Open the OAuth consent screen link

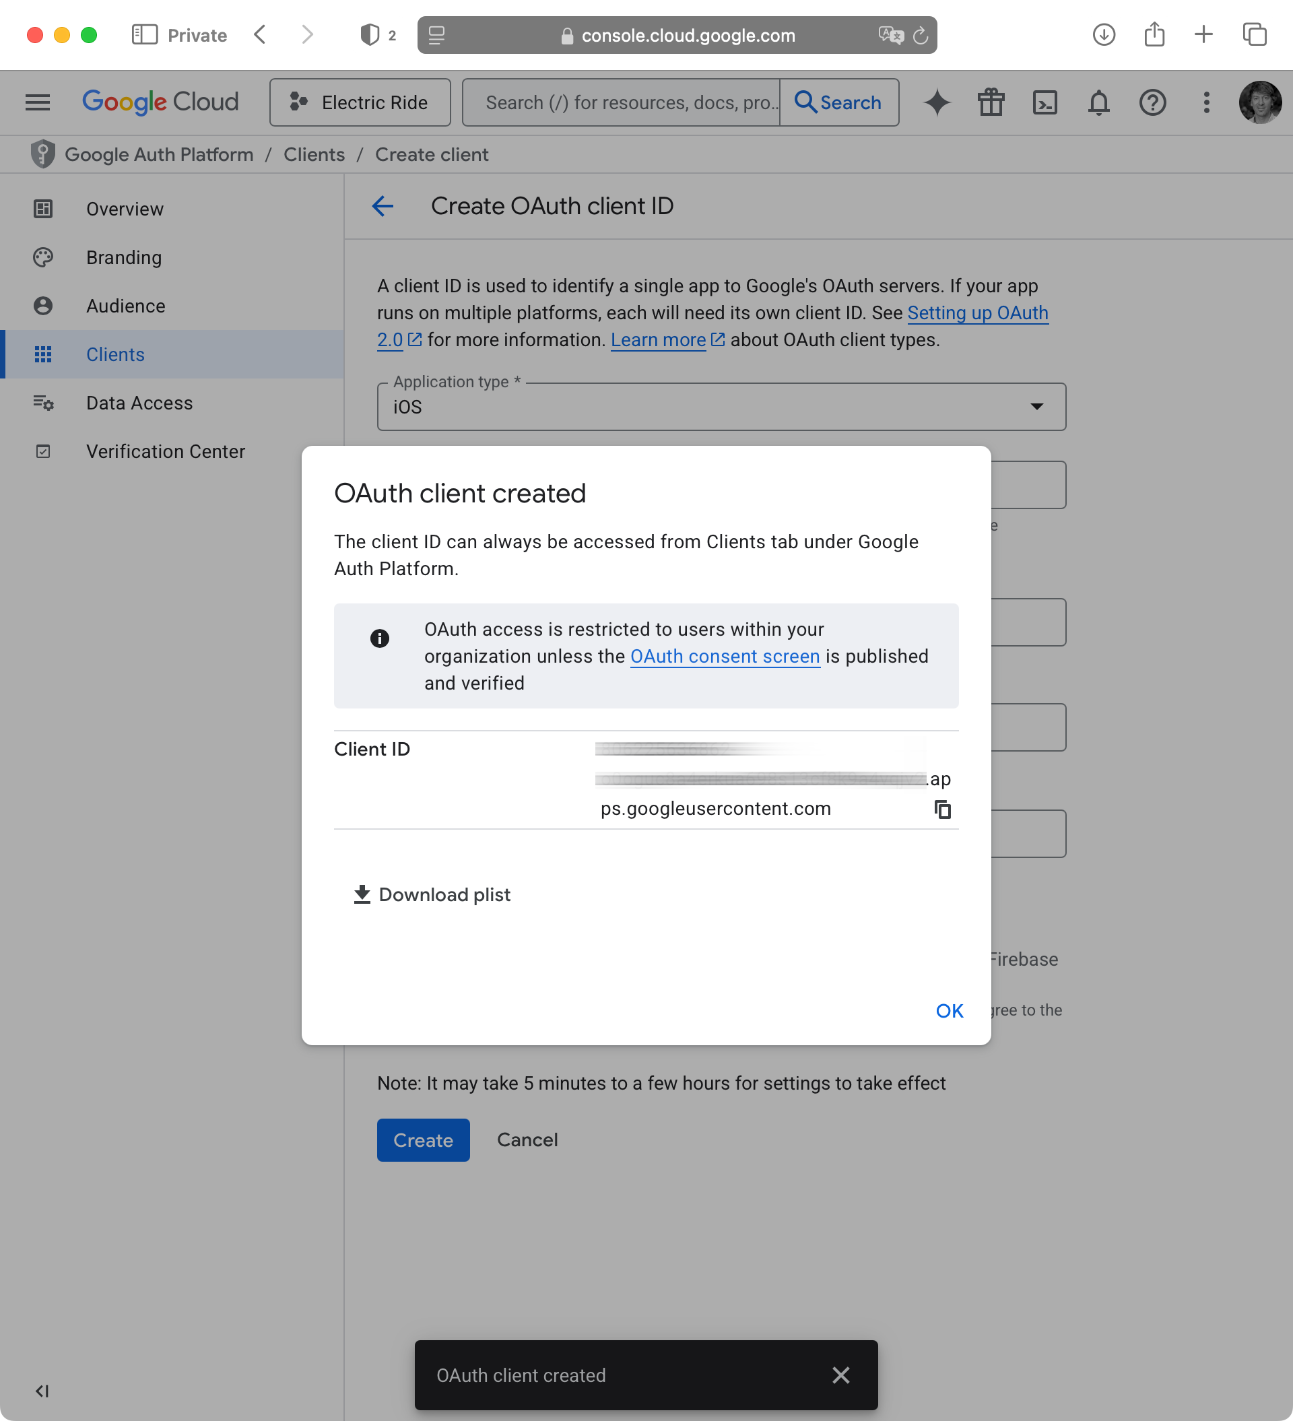tap(725, 656)
